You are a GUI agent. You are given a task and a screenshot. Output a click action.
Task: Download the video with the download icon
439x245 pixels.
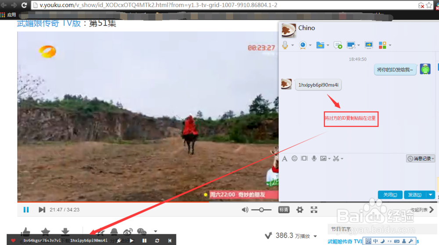[65, 231]
